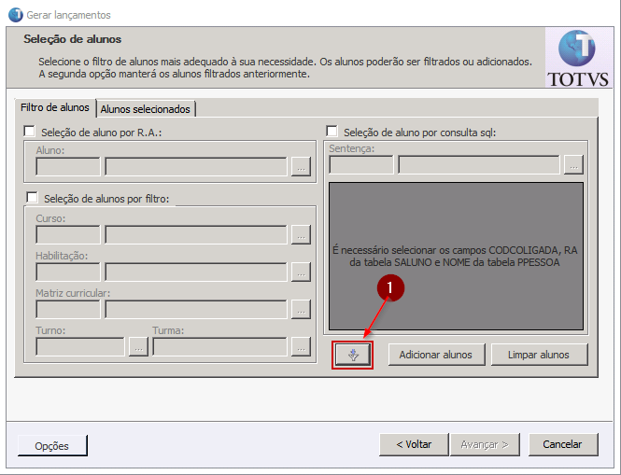Open the Matriz curricular lookup button
The height and width of the screenshot is (475, 621).
point(300,309)
